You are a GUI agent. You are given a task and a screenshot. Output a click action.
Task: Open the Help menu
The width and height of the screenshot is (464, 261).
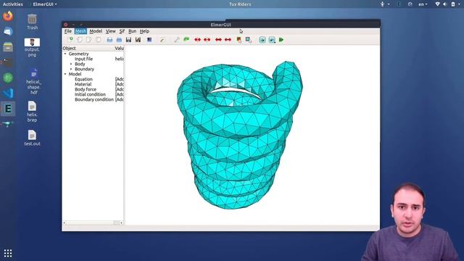pyautogui.click(x=144, y=31)
